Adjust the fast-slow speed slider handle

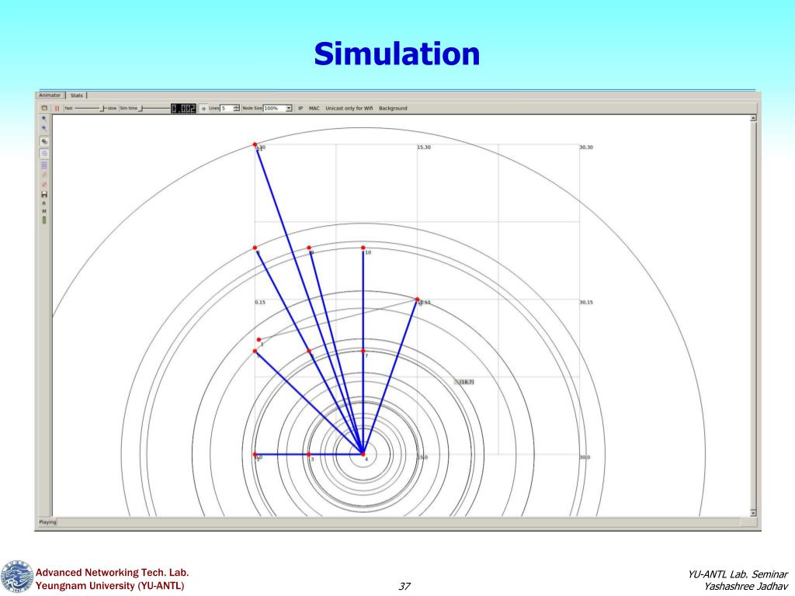pos(102,108)
